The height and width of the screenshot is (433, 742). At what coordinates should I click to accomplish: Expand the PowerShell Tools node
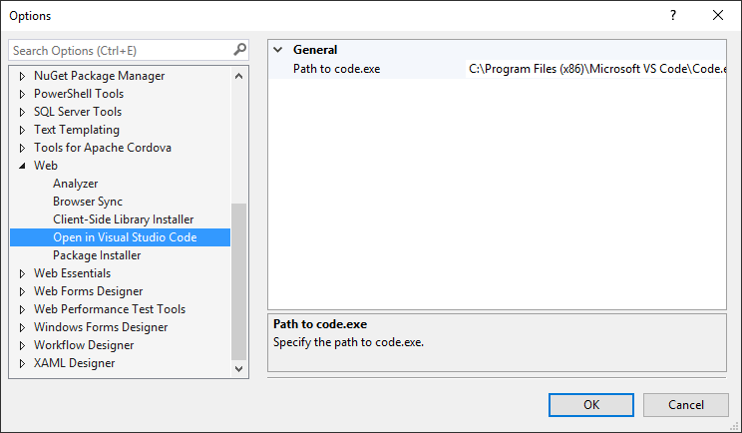[x=22, y=94]
